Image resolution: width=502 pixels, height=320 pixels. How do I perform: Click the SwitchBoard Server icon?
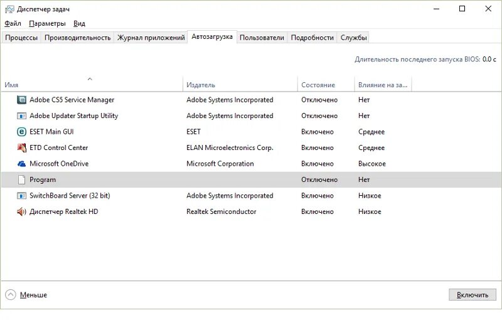point(22,196)
